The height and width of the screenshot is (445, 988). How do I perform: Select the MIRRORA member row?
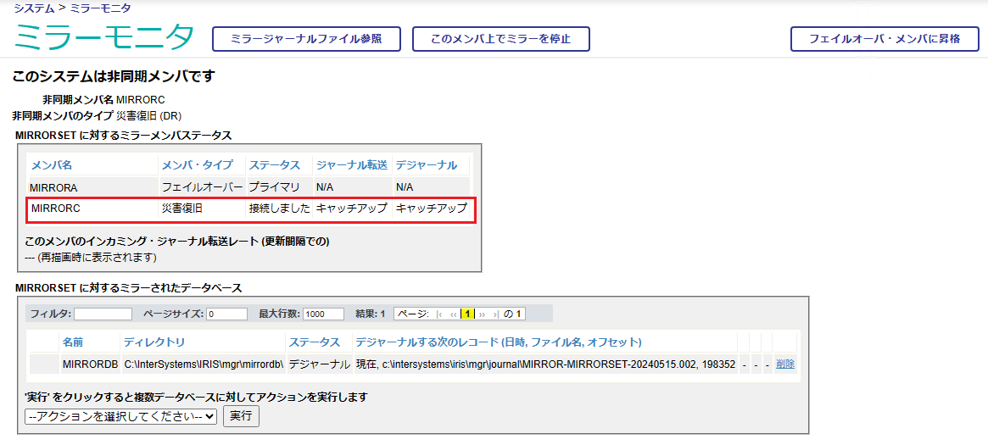coord(250,186)
